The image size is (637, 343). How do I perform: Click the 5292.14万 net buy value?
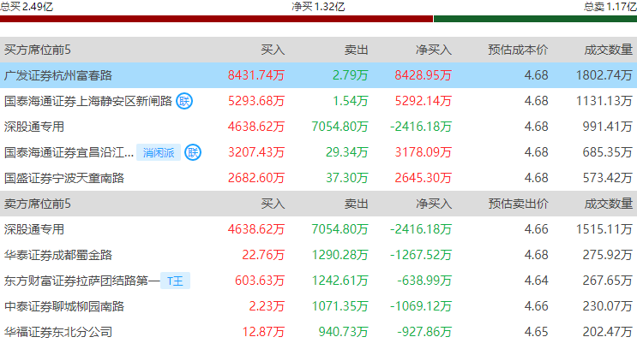424,101
